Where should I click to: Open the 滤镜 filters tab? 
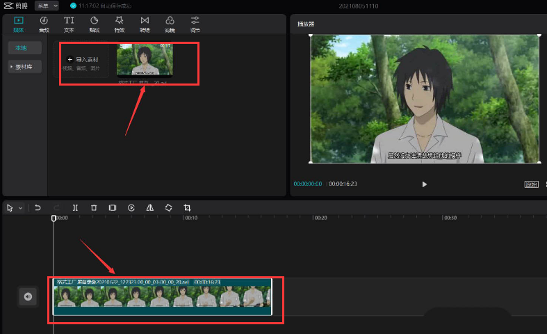click(170, 24)
